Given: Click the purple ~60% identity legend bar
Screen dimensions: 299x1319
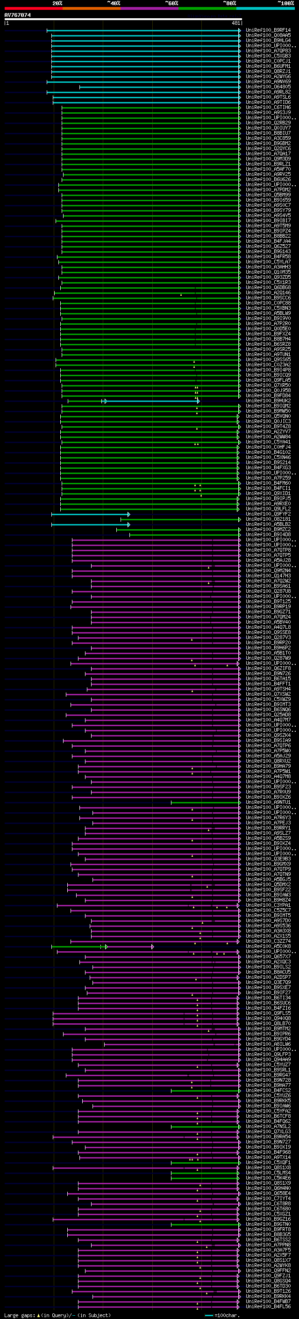Looking at the screenshot, I should [150, 8].
